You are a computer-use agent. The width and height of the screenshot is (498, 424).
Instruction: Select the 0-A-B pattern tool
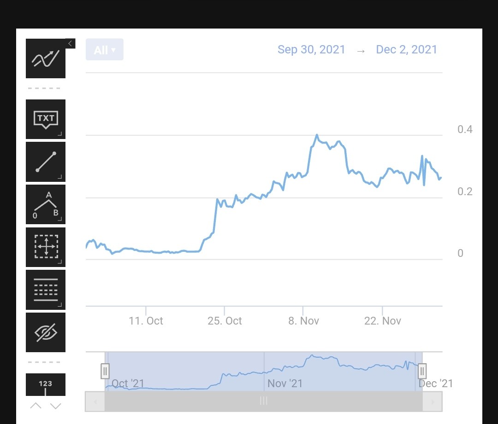(45, 204)
